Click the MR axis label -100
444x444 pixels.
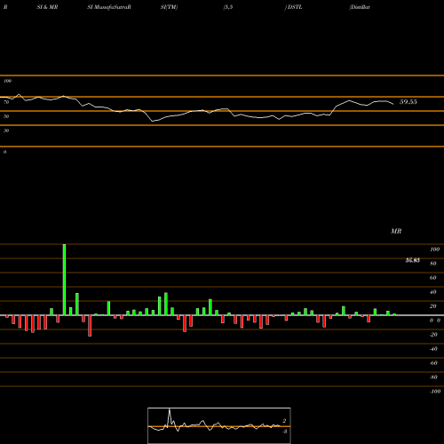[x=435, y=392]
